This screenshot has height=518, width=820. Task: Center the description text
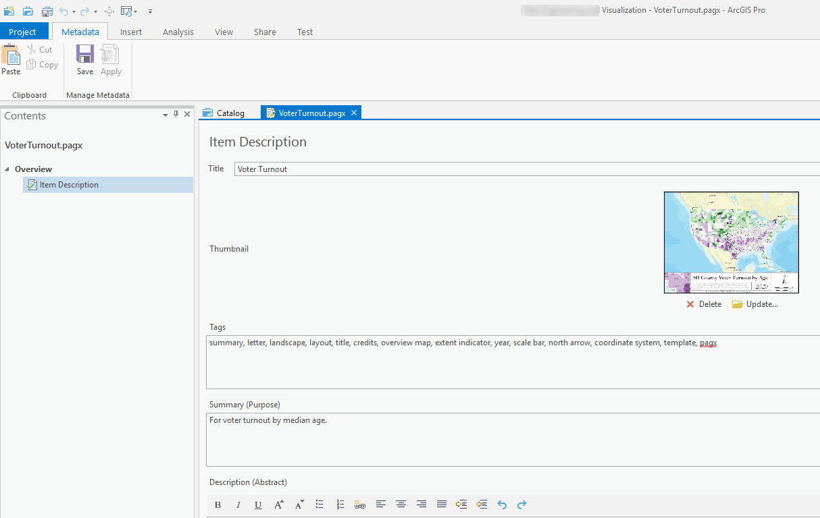[x=401, y=505]
